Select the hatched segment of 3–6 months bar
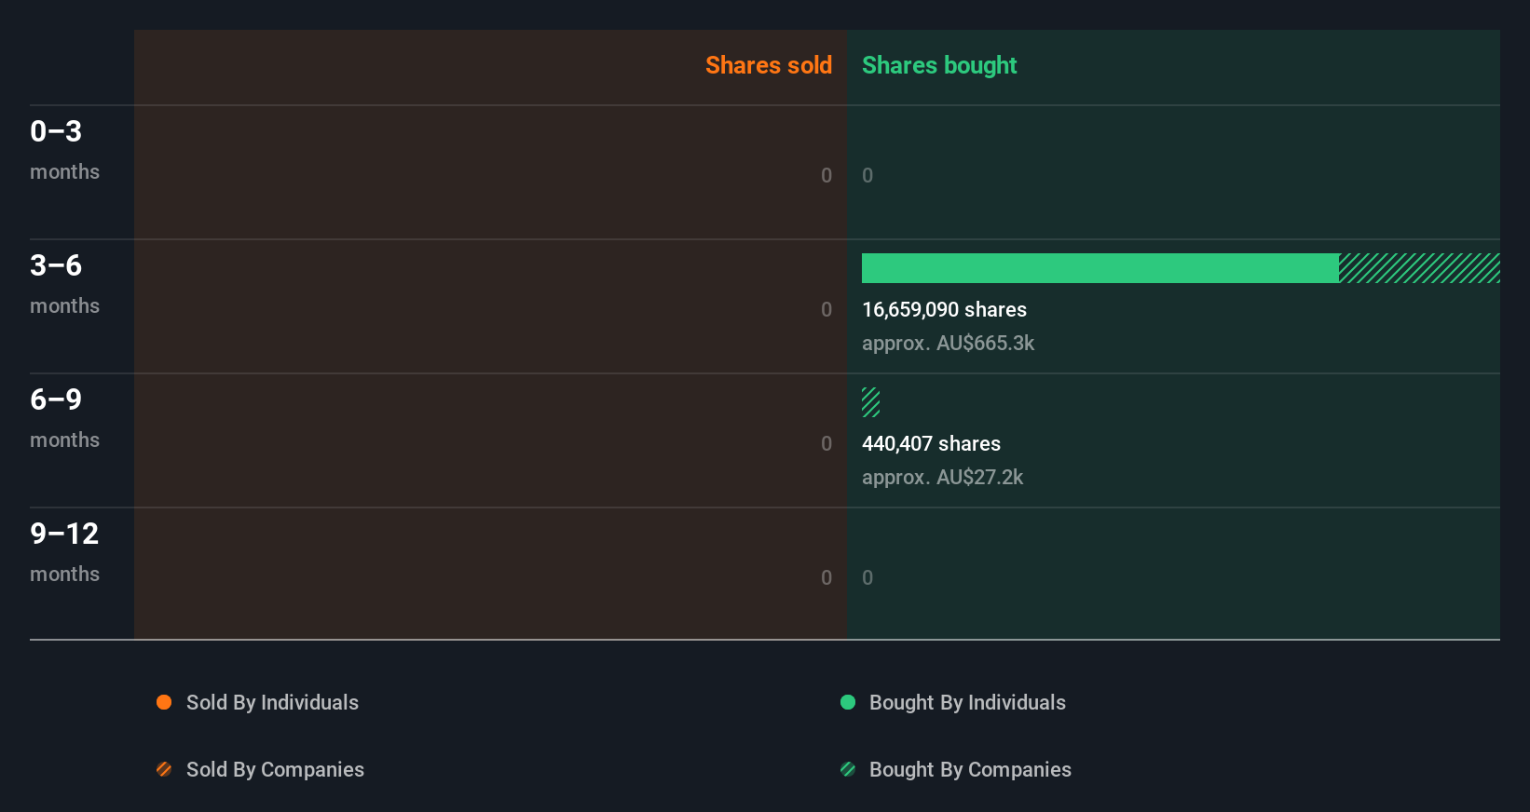 pos(1419,268)
